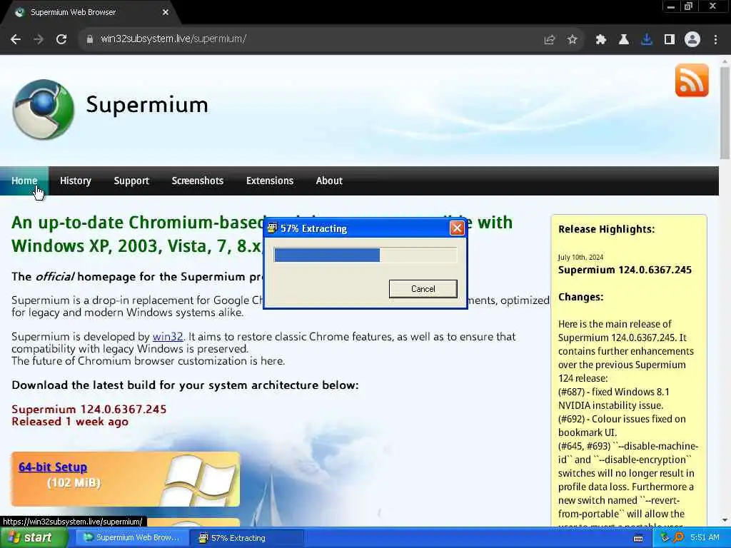Click the Extracting dialog title icon

click(272, 228)
